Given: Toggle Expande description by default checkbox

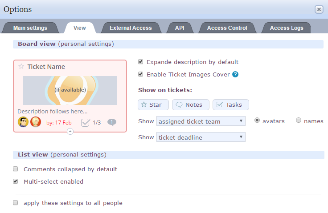Looking at the screenshot, I should point(140,62).
